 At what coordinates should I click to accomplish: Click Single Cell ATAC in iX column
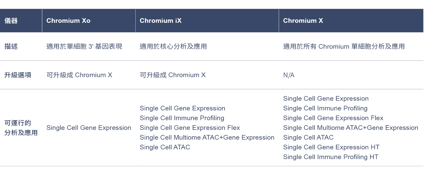tap(165, 147)
